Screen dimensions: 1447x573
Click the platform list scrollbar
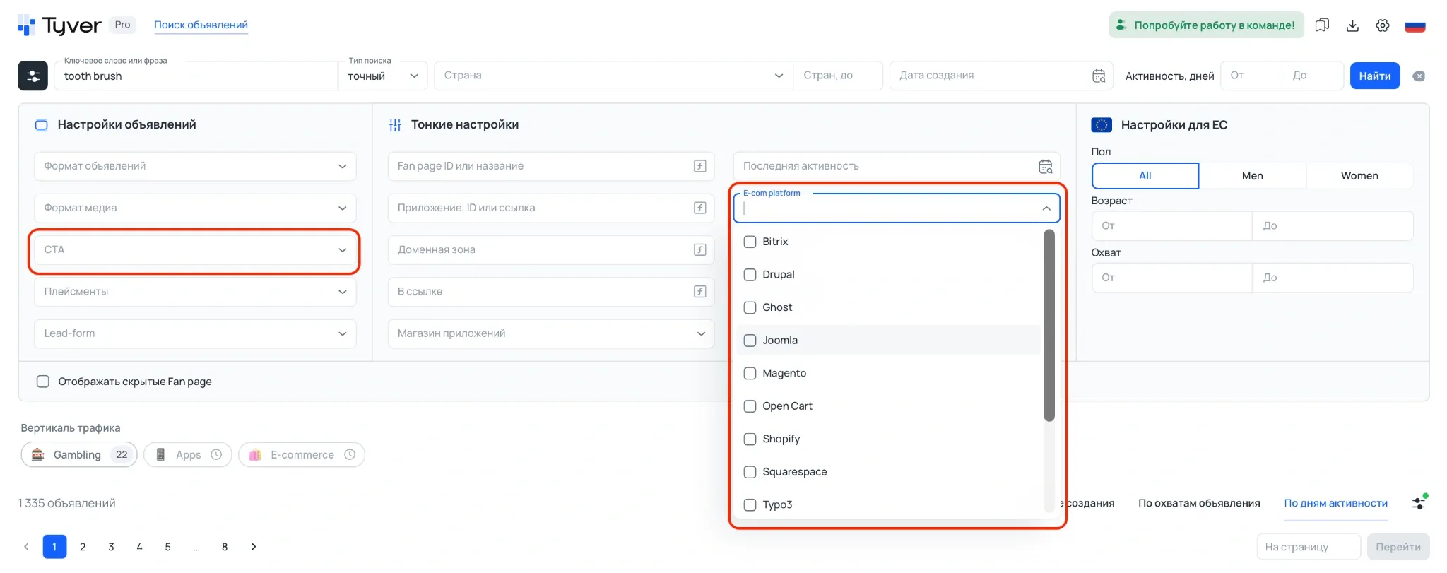[1049, 325]
